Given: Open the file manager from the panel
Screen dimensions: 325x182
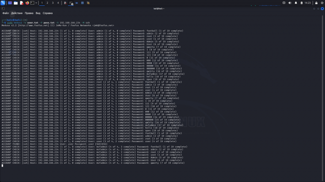Looking at the screenshot, I should [x=15, y=3].
